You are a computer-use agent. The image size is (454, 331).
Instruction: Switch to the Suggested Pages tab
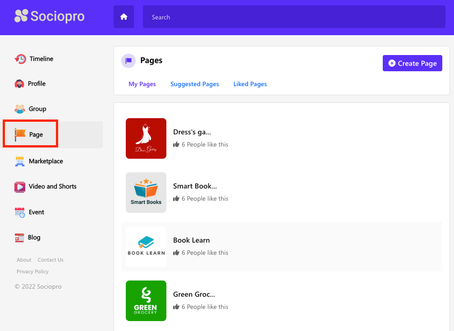point(195,84)
